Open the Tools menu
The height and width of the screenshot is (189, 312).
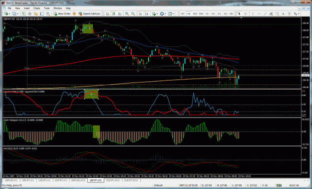click(x=47, y=8)
